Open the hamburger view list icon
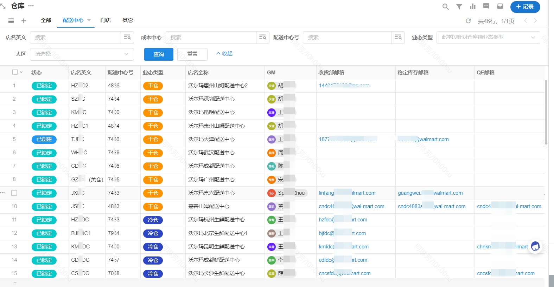The image size is (554, 287). click(x=11, y=21)
